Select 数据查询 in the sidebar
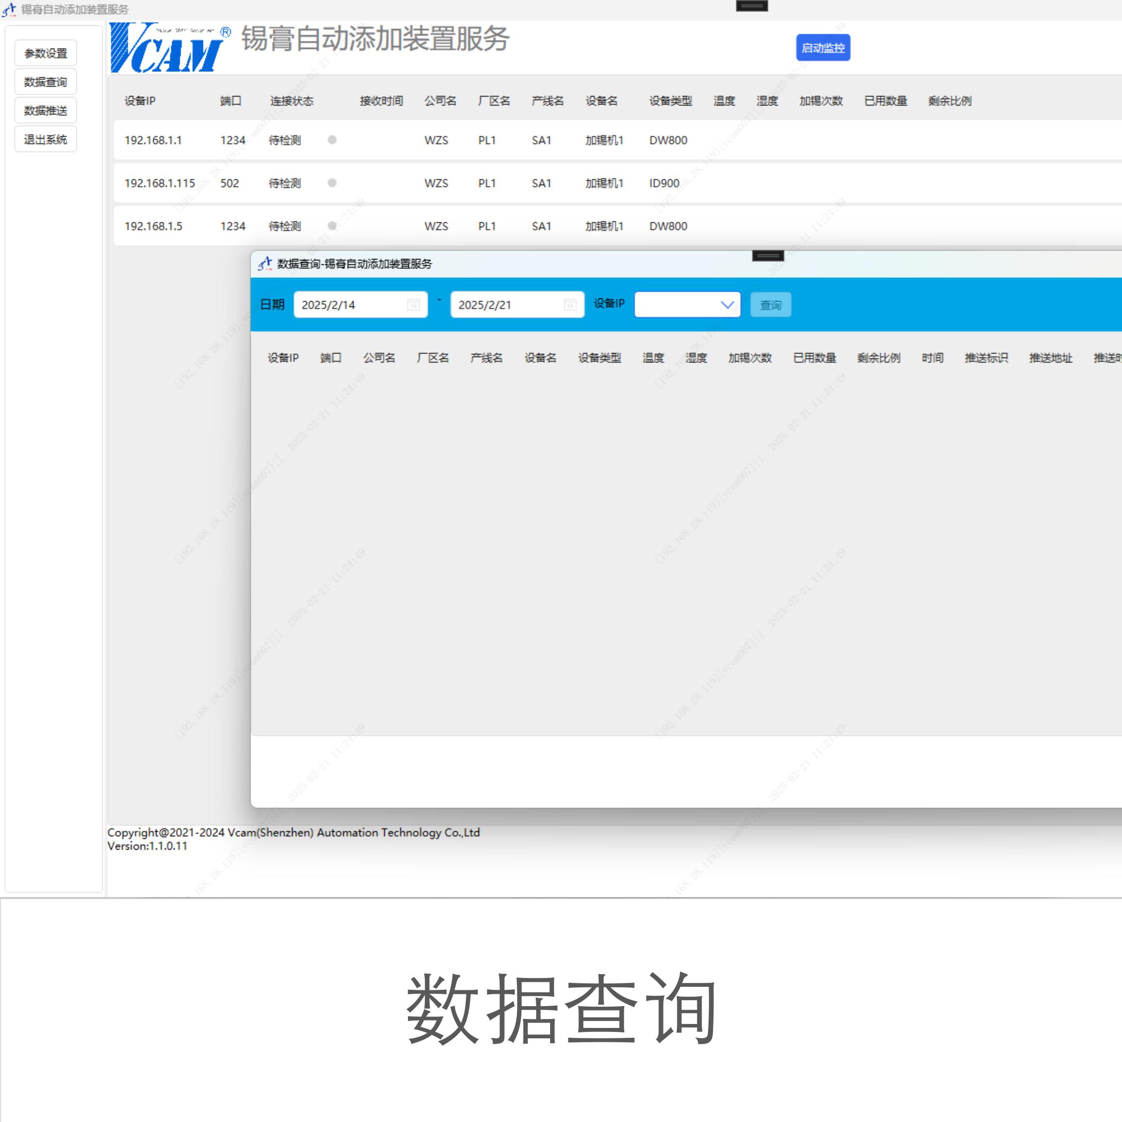This screenshot has width=1122, height=1122. pyautogui.click(x=46, y=82)
